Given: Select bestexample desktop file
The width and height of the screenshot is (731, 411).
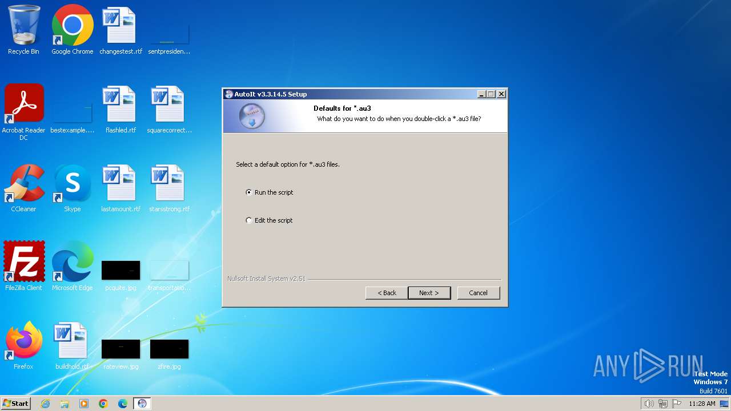Looking at the screenshot, I should tap(73, 117).
